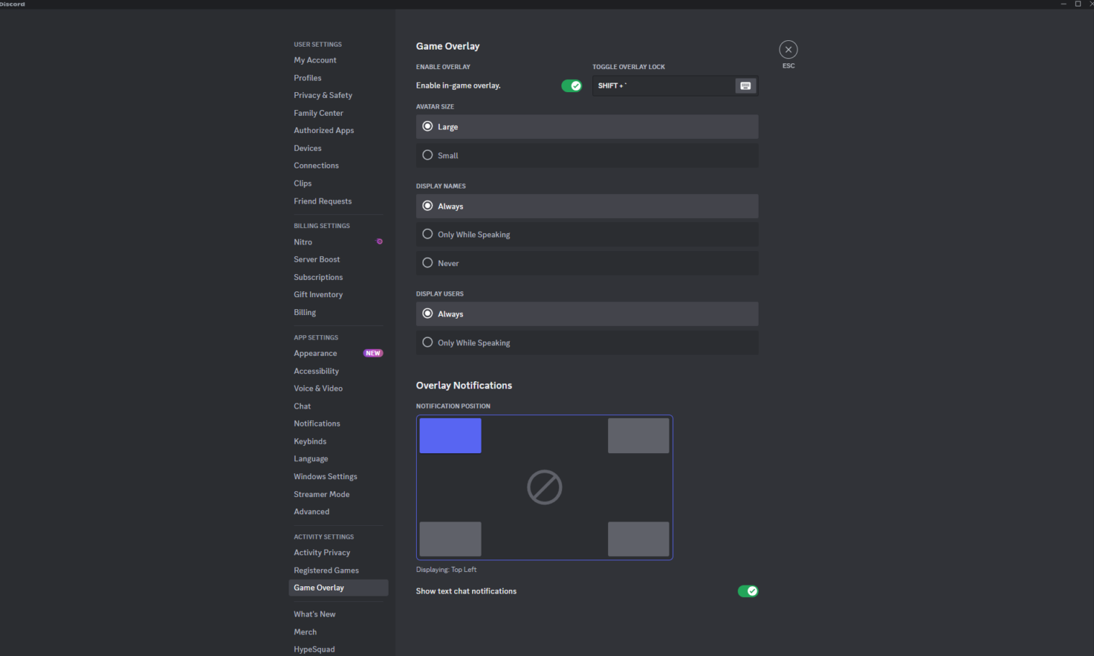The height and width of the screenshot is (656, 1094).
Task: Select Game Overlay in sidebar
Action: (338, 588)
